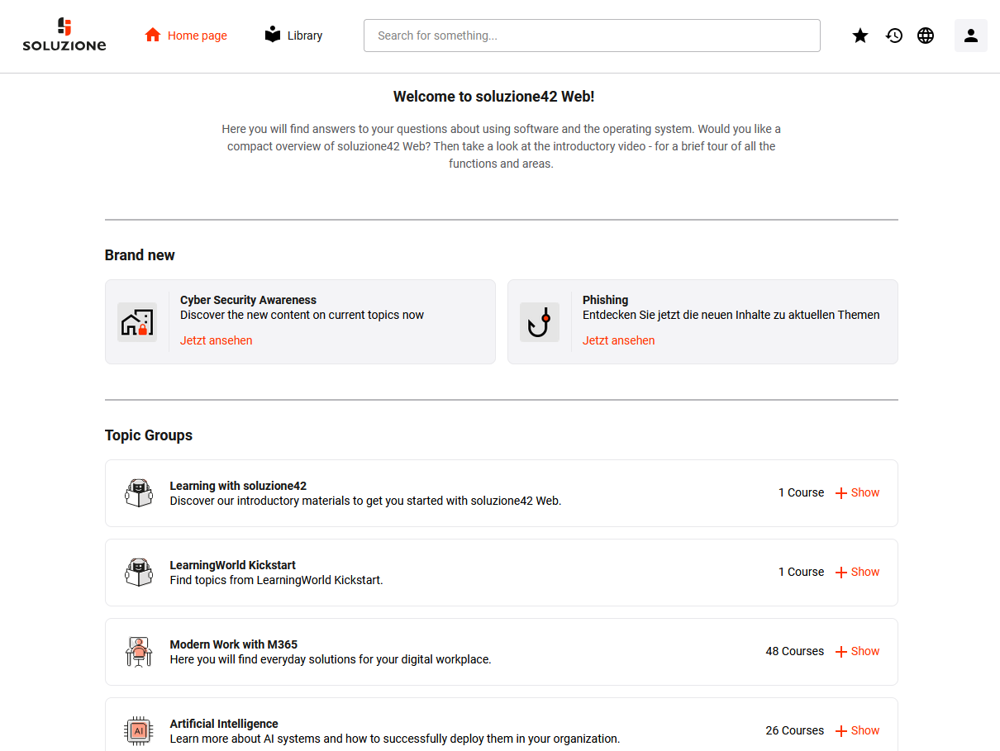Open the user profile icon
The height and width of the screenshot is (751, 1000).
click(x=971, y=36)
